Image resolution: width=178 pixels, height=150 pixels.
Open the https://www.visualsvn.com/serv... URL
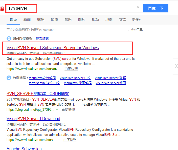click(31, 140)
